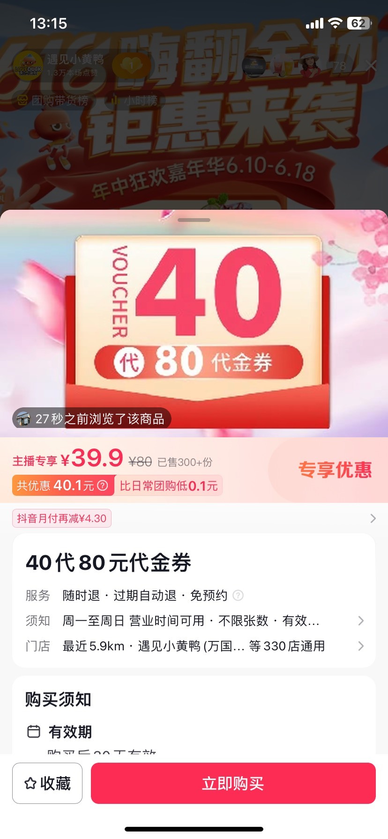Tap the 40代80 voucher product image
The image size is (388, 839).
(x=194, y=324)
